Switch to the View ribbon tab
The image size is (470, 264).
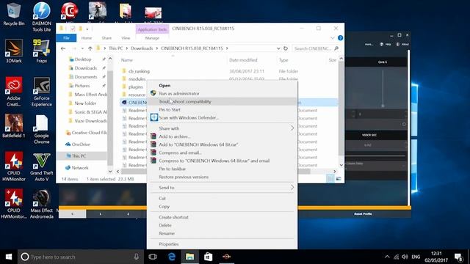coord(126,38)
